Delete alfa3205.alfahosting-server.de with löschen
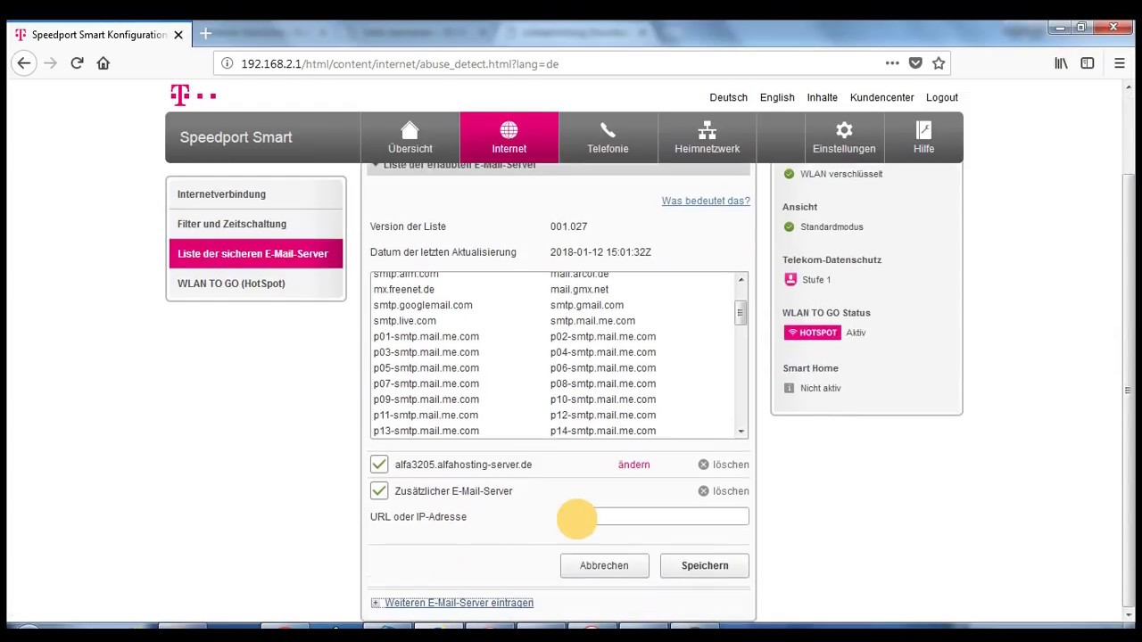This screenshot has width=1142, height=642. coord(724,465)
